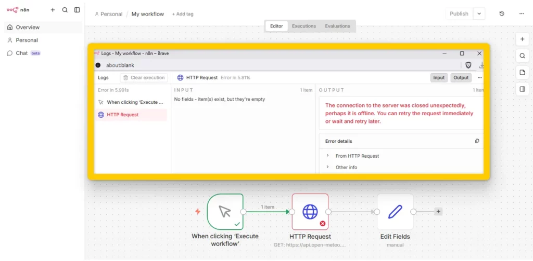Open Logs panel more options menu
The width and height of the screenshot is (533, 261).
click(x=479, y=78)
